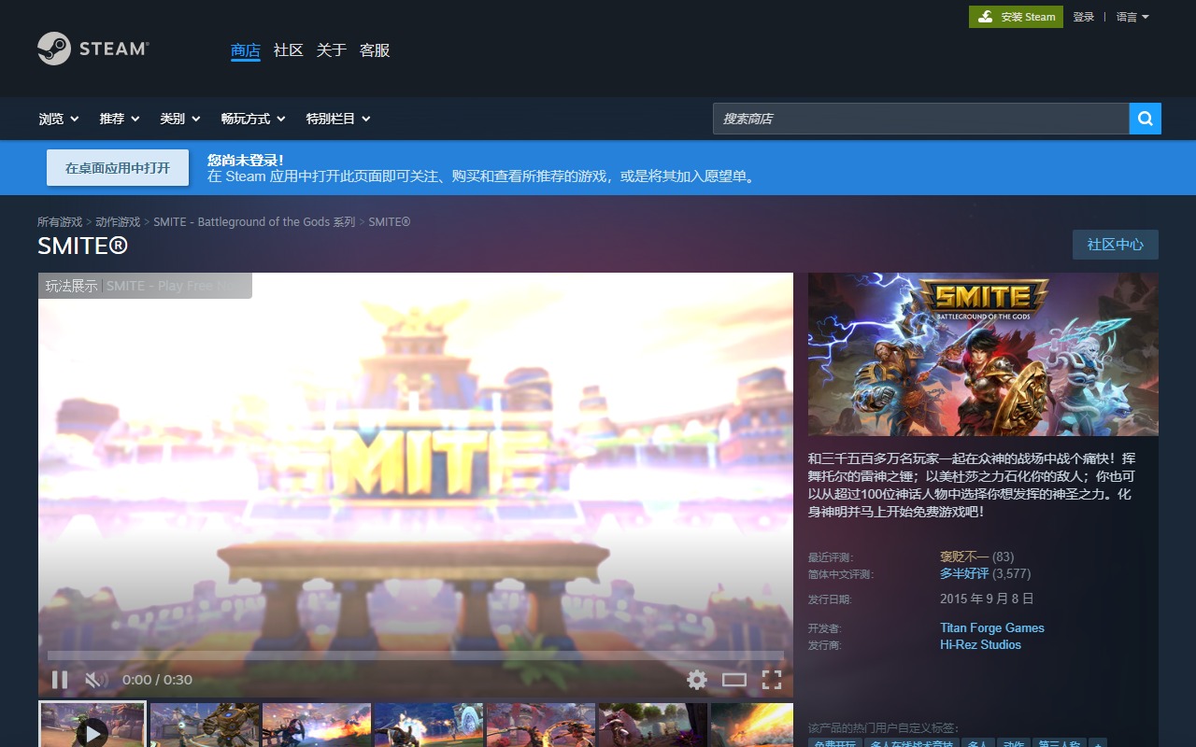
Task: Click the magnifier search button
Action: 1146,119
